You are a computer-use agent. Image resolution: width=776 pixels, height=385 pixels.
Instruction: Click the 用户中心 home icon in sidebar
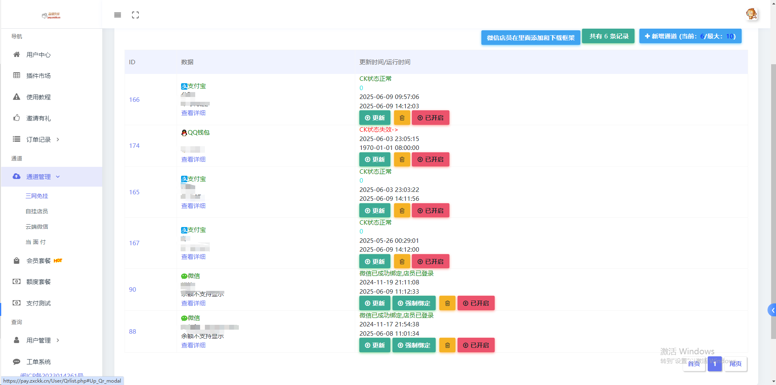tap(17, 55)
